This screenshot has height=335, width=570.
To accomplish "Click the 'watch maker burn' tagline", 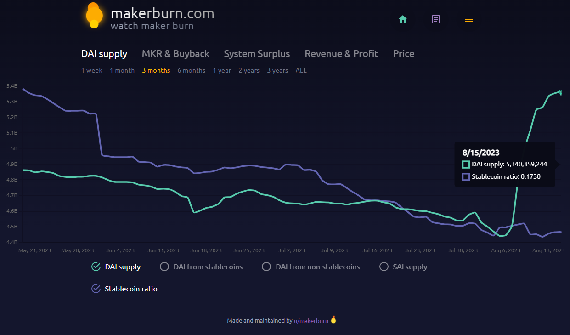I will point(152,26).
